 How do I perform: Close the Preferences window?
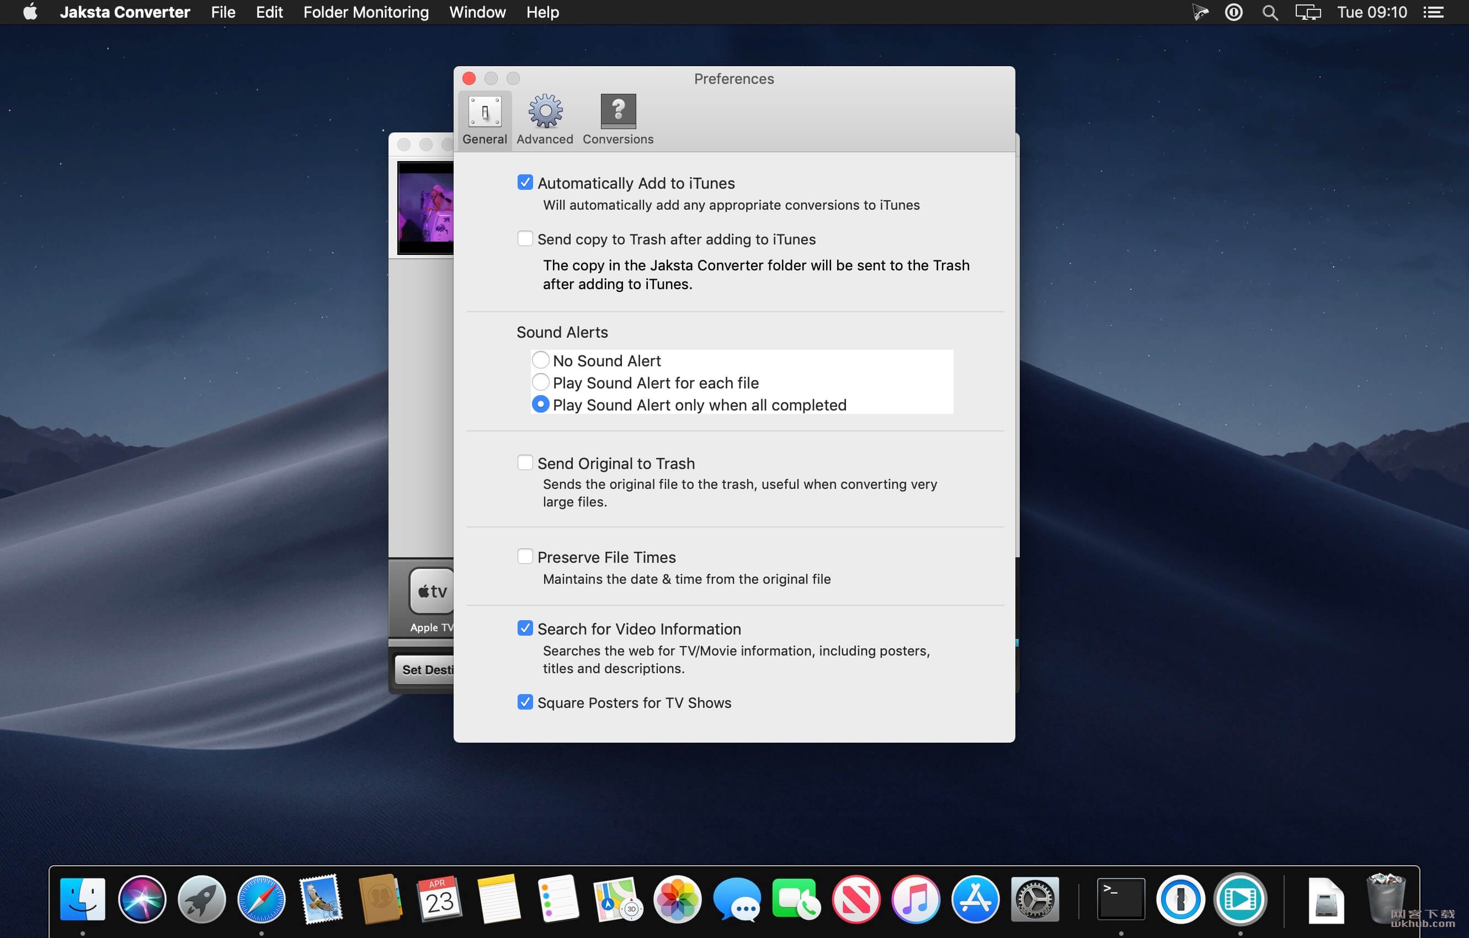pos(469,79)
